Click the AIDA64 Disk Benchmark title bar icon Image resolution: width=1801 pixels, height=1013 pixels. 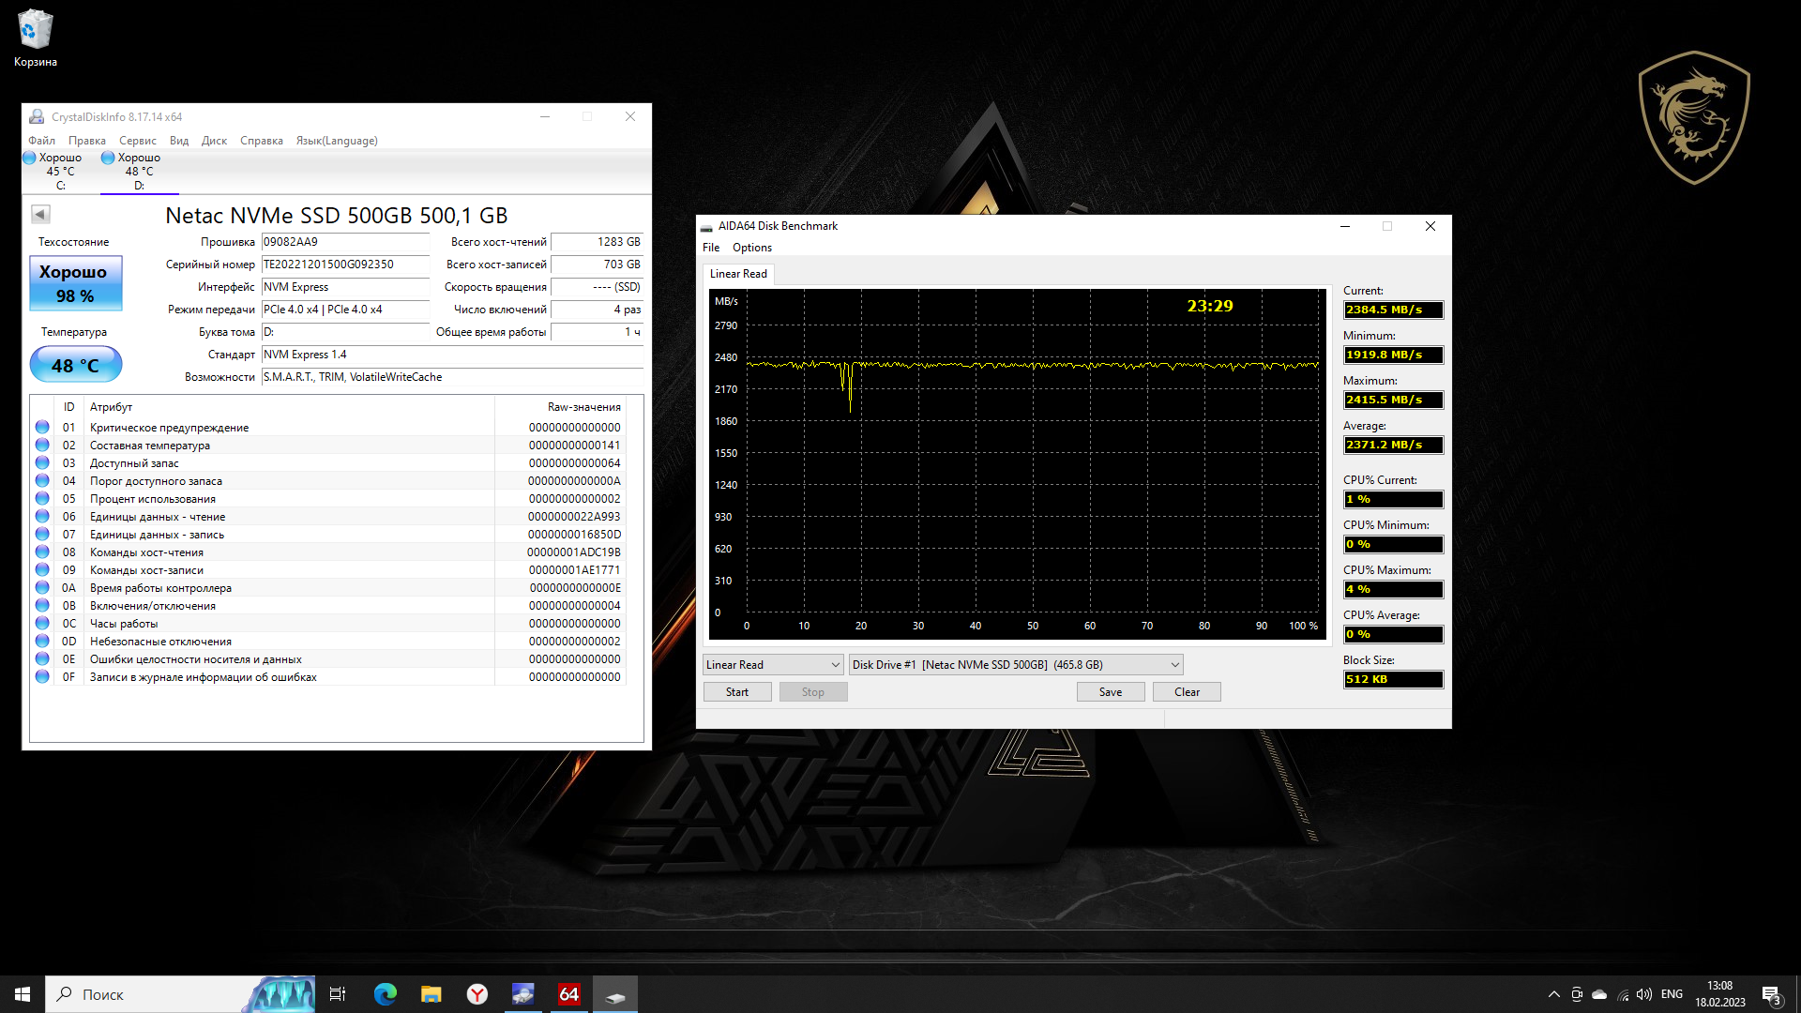tap(706, 227)
